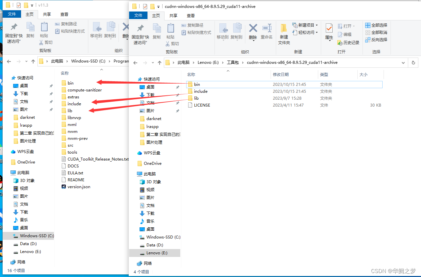
Task: Select WPS云盘 in cudnn window sidebar
Action: point(152,153)
